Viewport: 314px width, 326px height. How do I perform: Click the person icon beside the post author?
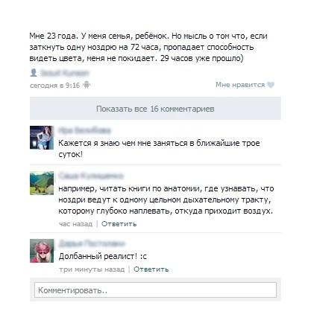(x=34, y=73)
